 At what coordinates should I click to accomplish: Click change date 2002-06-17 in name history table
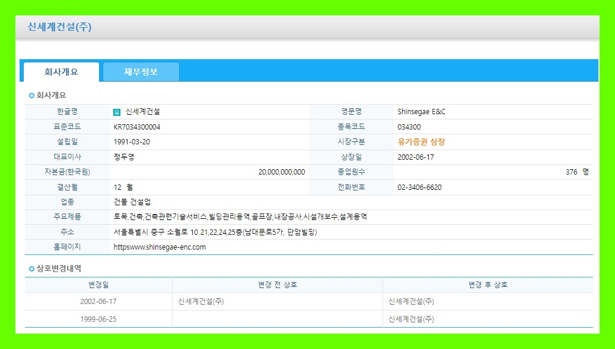(98, 301)
